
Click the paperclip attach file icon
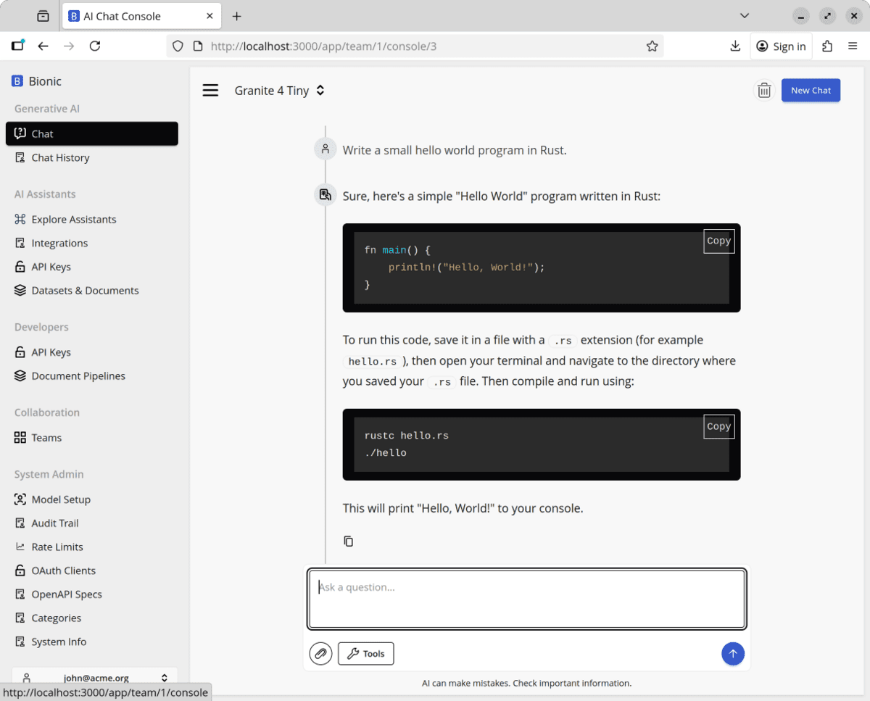[x=320, y=653]
